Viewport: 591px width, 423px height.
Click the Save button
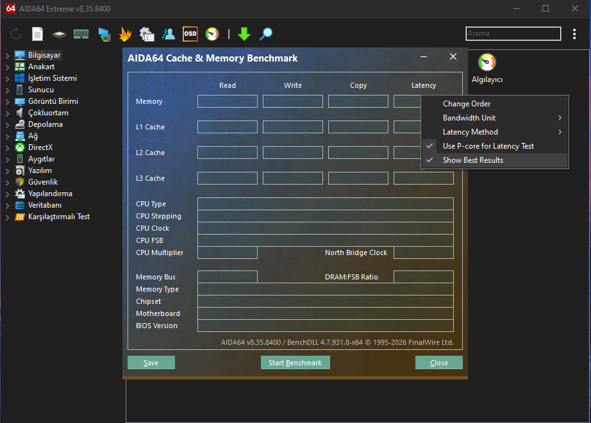tap(151, 363)
